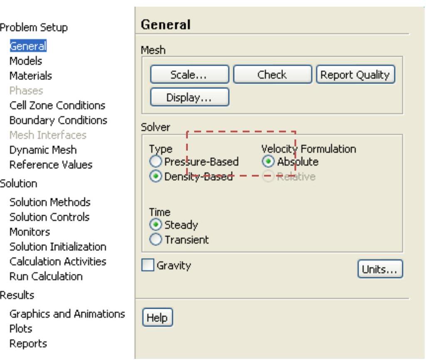Select Steady time option
Screen dimensions: 438x361
click(x=155, y=225)
